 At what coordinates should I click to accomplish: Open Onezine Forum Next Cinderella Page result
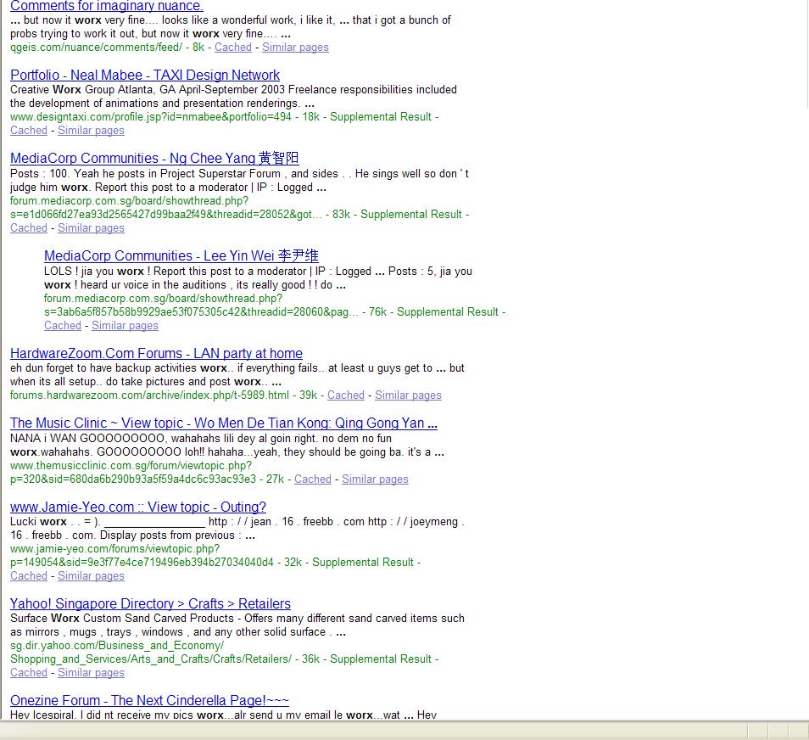click(x=149, y=700)
